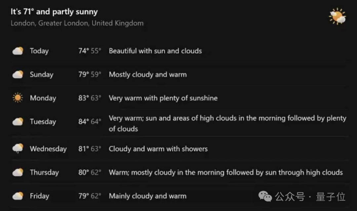Click "Mainly cloudy and warm" Friday description
This screenshot has height=211, width=357.
point(147,196)
